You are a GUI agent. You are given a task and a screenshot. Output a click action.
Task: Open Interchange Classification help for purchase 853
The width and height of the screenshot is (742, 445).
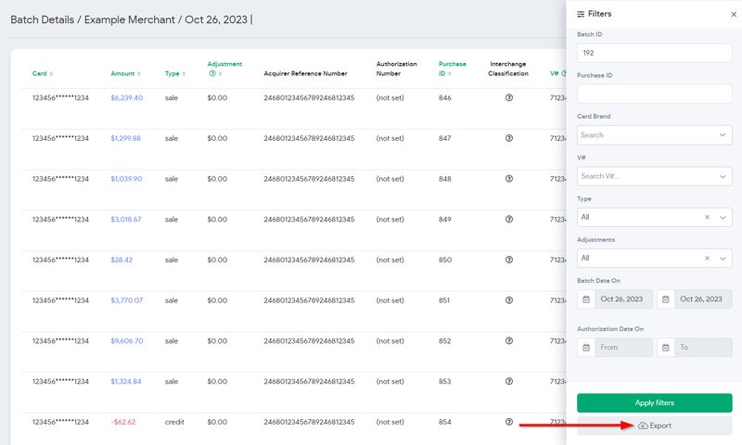(x=508, y=381)
